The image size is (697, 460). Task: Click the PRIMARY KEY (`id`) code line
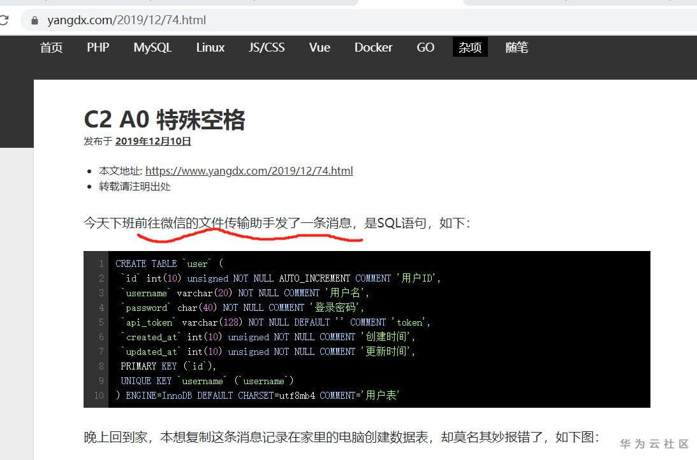tap(168, 366)
